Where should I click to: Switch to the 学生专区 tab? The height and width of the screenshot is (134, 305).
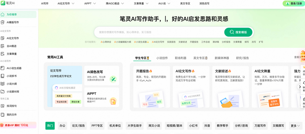[x=142, y=58]
